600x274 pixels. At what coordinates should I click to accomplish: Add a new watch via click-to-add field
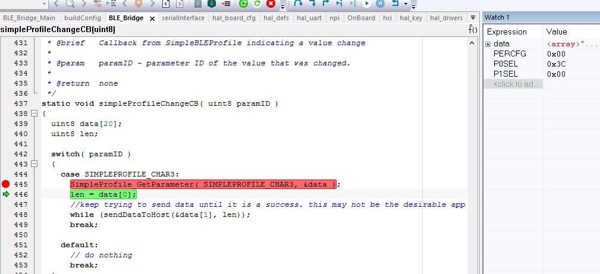pos(513,84)
